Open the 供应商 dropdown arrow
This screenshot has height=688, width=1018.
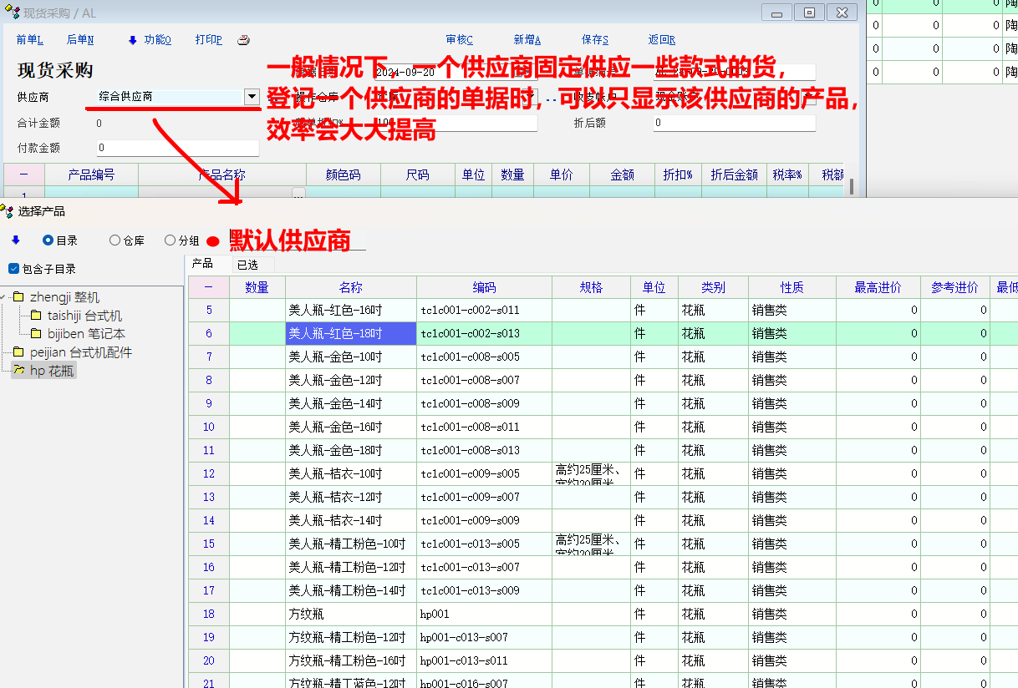[252, 97]
